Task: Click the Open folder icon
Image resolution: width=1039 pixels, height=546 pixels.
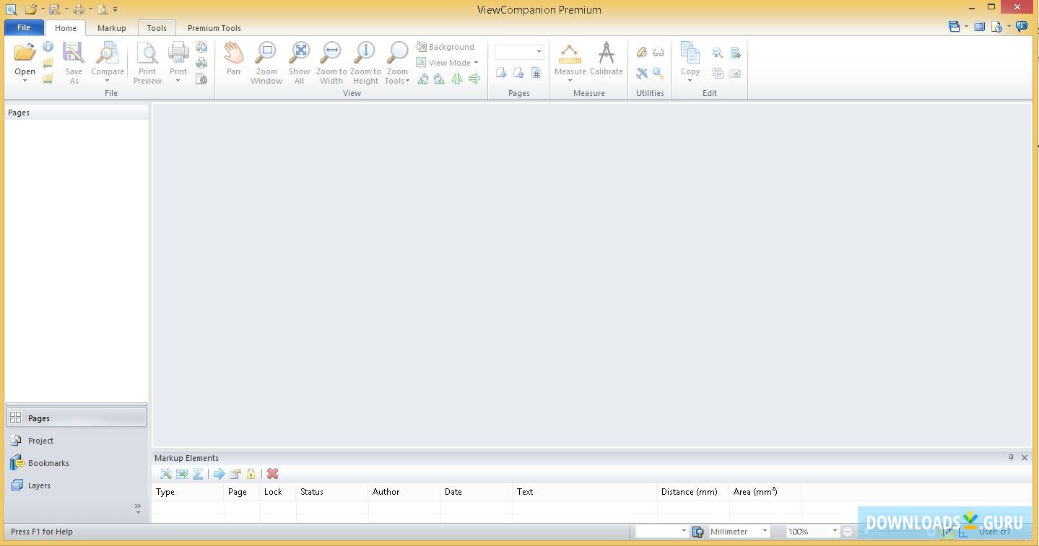Action: point(25,53)
